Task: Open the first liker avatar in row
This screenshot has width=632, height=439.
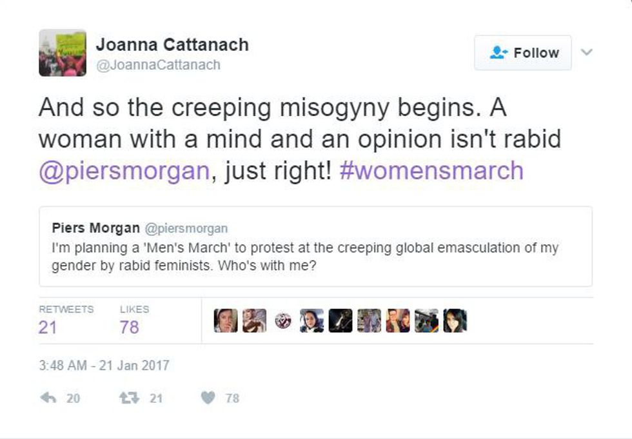Action: 225,321
